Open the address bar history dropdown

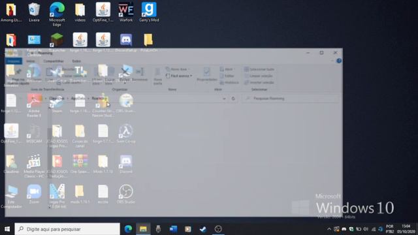pos(224,99)
